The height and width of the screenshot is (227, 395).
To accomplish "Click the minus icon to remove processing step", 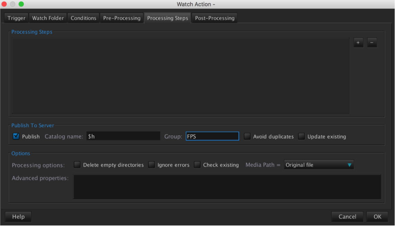I will [x=372, y=43].
